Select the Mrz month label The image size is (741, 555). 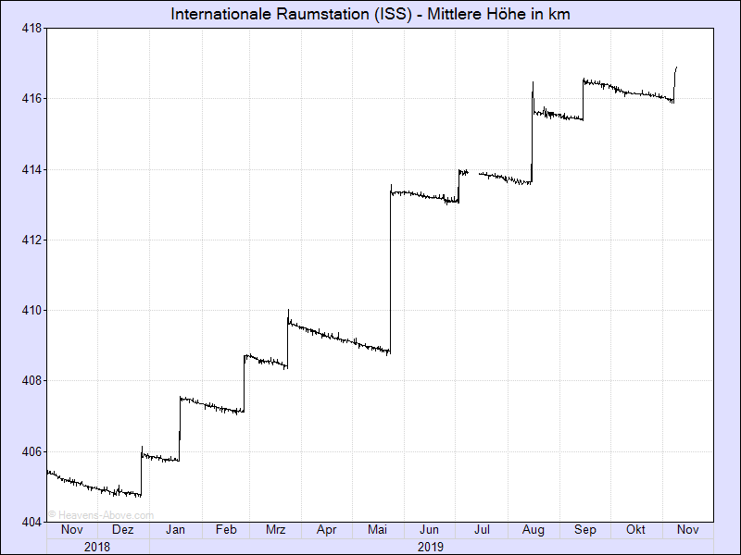pos(275,530)
